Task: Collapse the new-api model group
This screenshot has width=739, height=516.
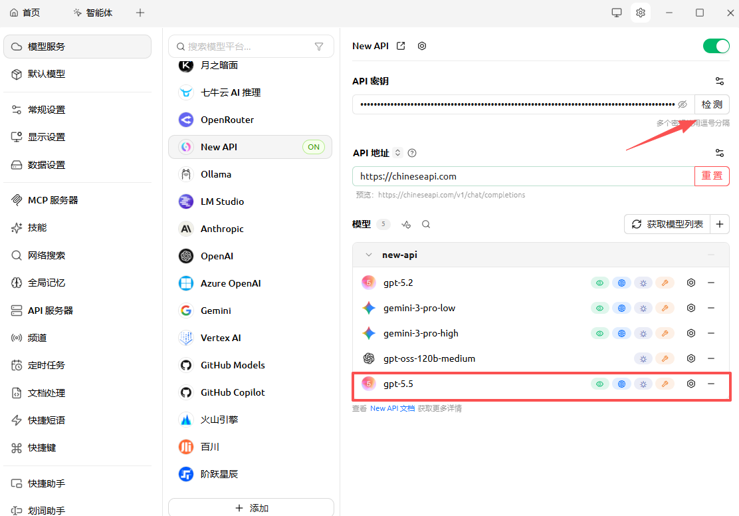Action: pos(369,255)
